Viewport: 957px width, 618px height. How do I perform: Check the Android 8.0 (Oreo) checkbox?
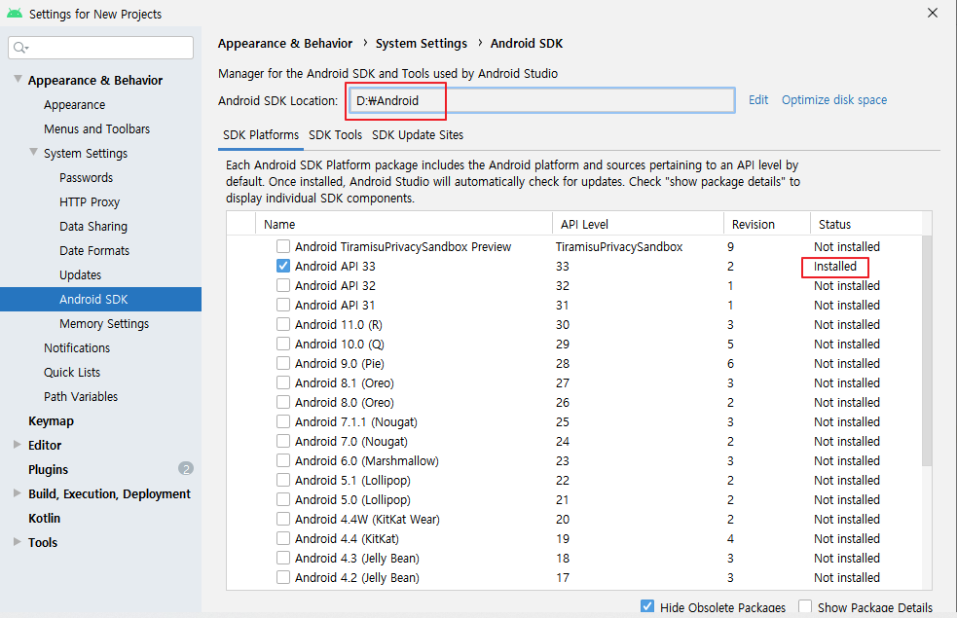[282, 403]
